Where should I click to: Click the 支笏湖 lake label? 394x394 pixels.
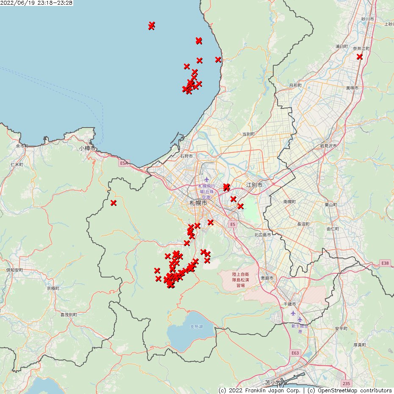(x=196, y=327)
